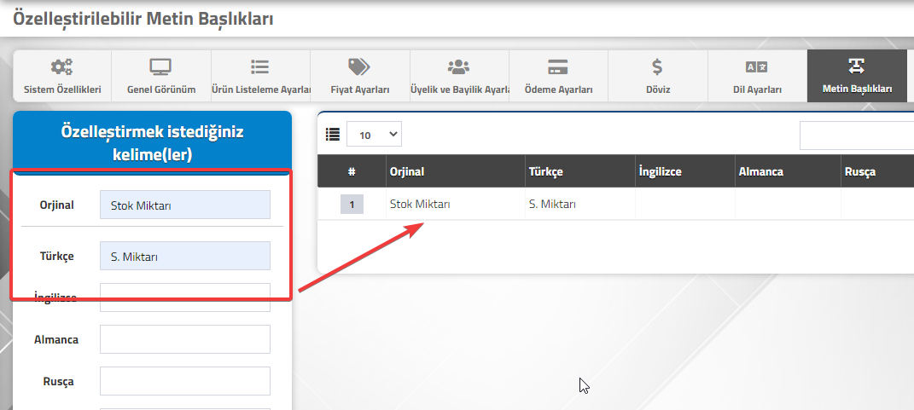The height and width of the screenshot is (410, 914).
Task: Sort by the Türkçe column header
Action: tap(580, 171)
